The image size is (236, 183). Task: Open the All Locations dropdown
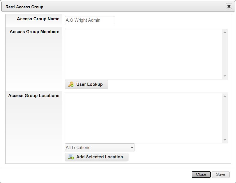coord(100,147)
